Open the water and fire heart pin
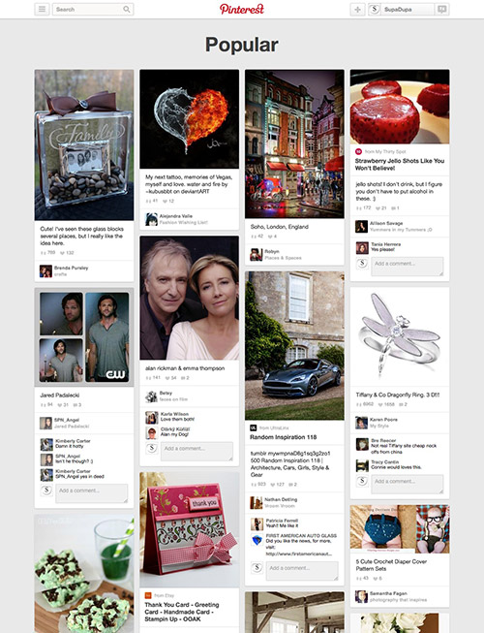Screen dimensions: 484x633 [x=190, y=119]
